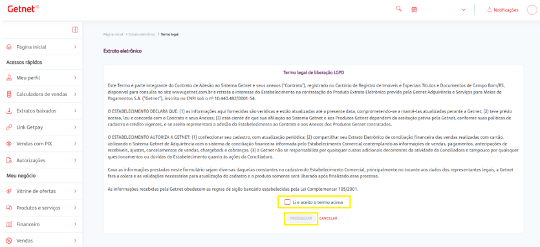Click the Notificações bell icon
This screenshot has height=247, width=540.
coord(490,10)
